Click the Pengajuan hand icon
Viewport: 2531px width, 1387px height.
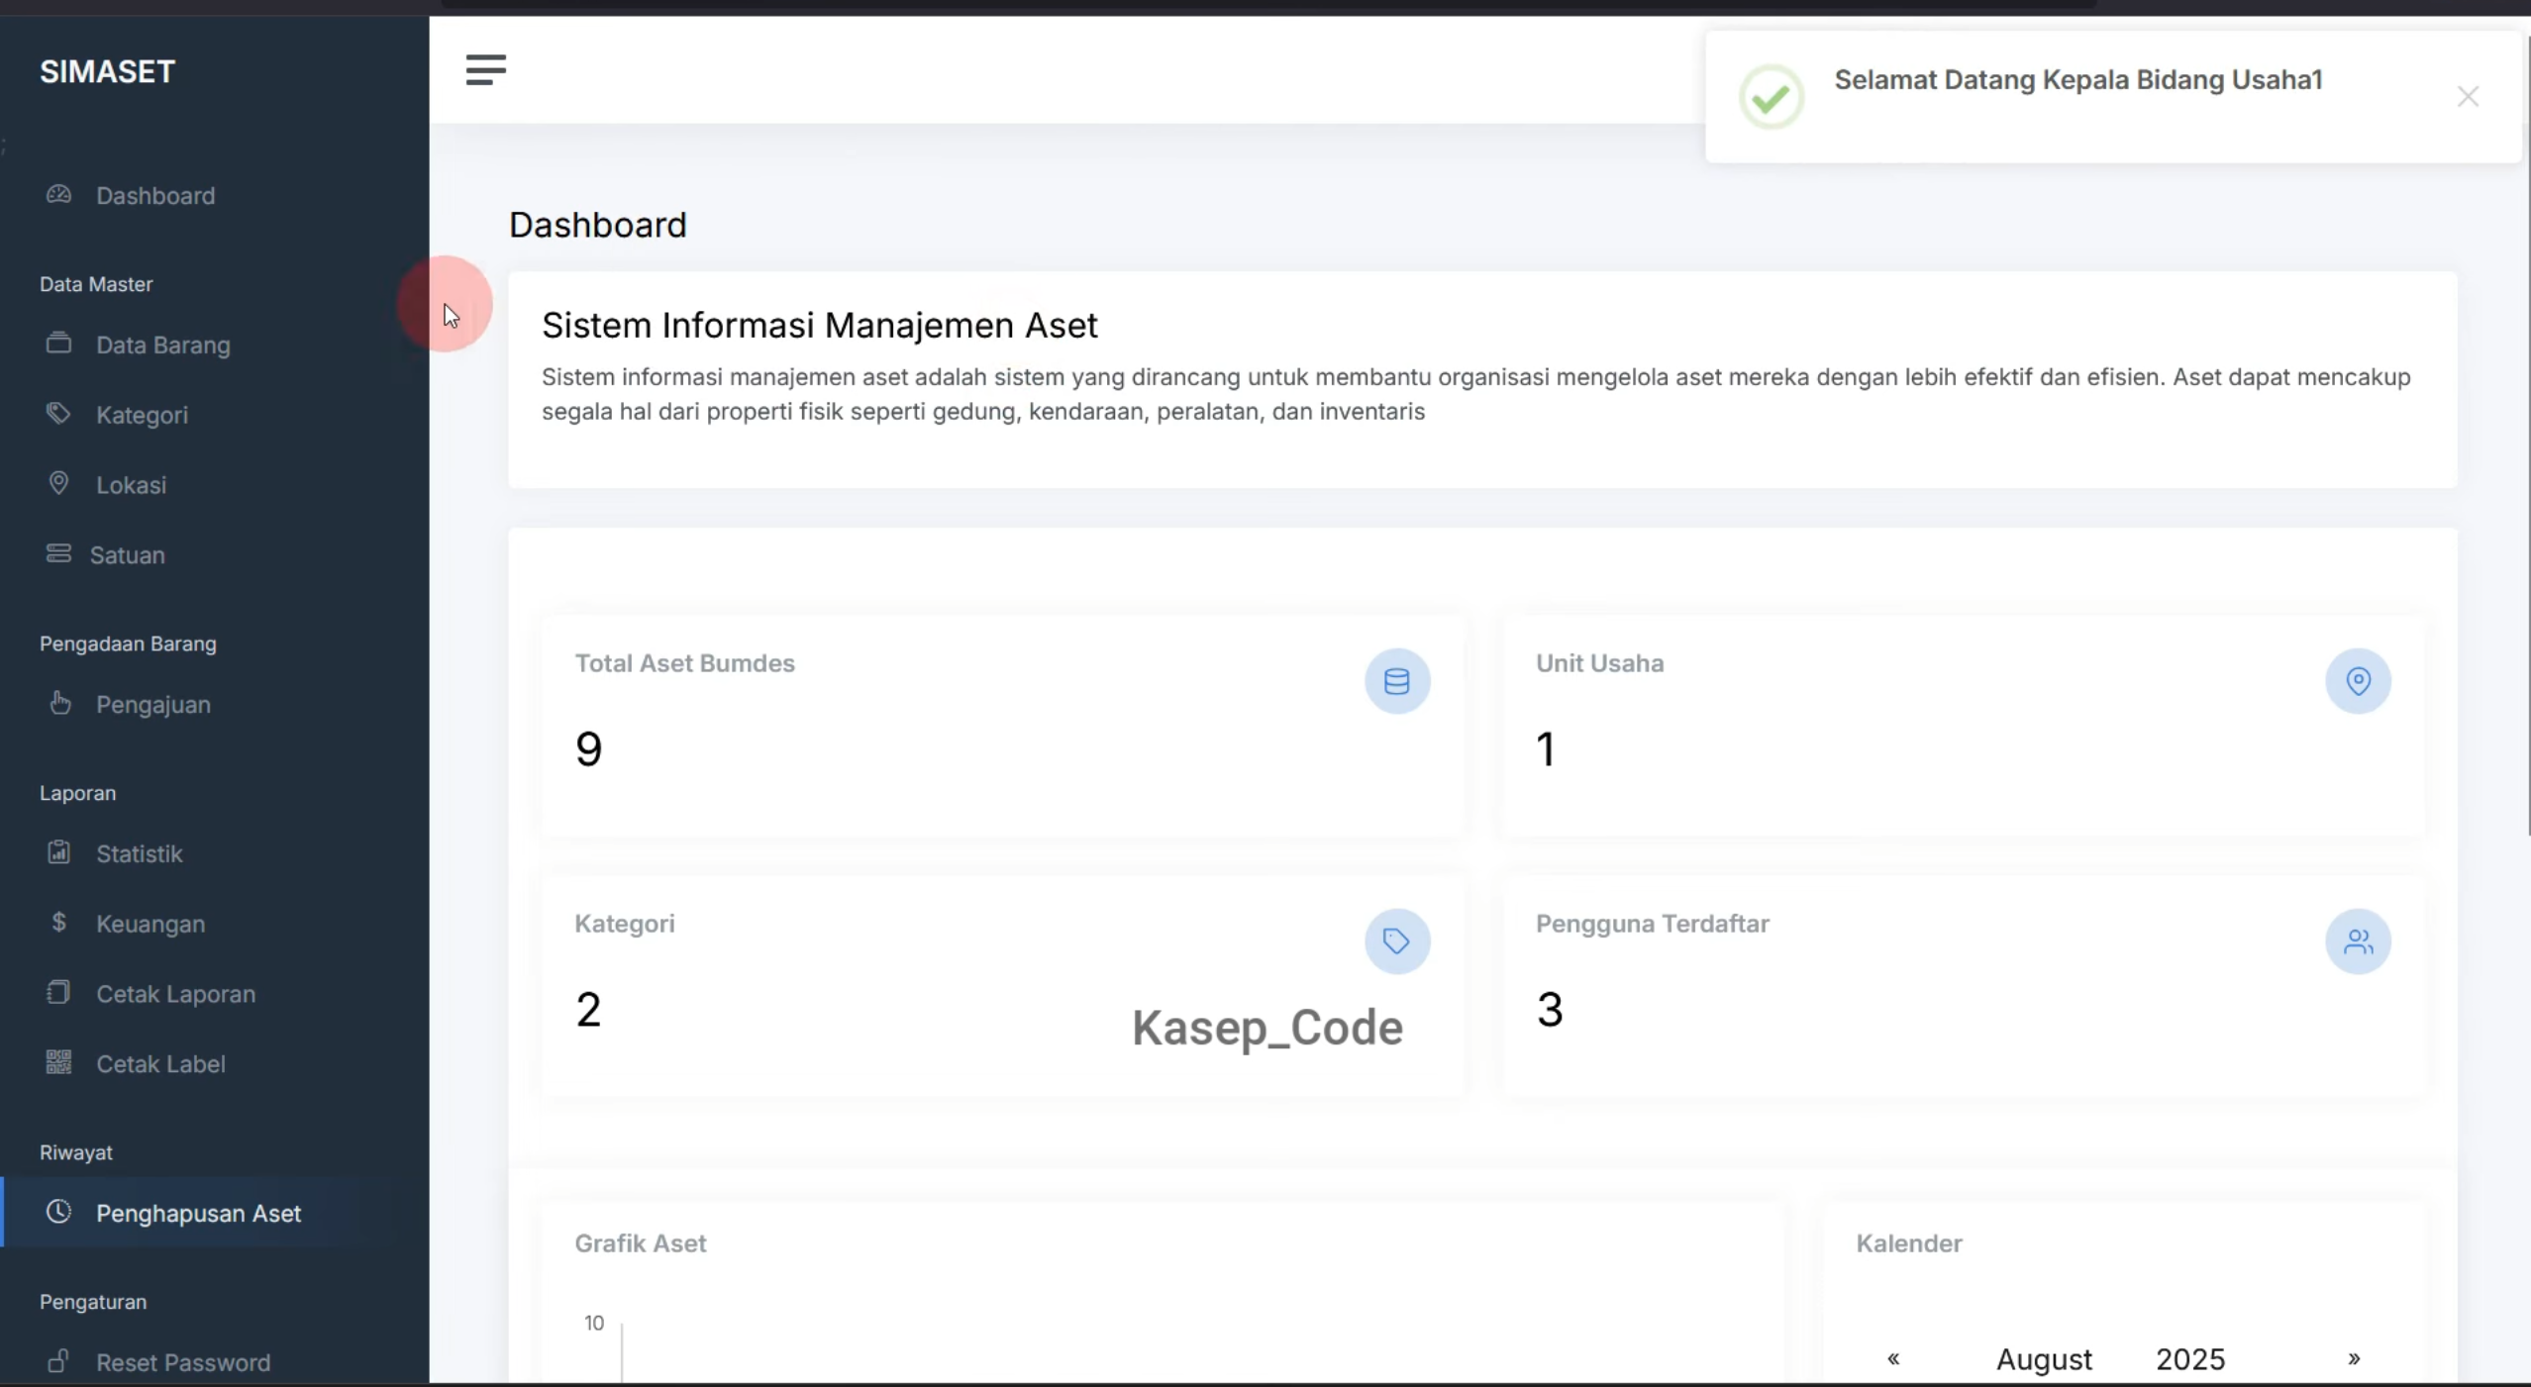pos(59,703)
